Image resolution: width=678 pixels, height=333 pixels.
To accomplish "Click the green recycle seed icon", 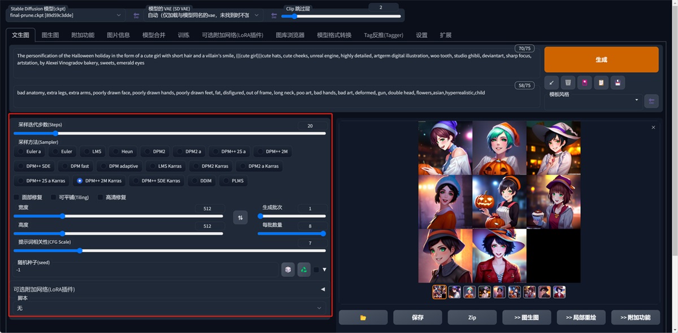I will [304, 270].
